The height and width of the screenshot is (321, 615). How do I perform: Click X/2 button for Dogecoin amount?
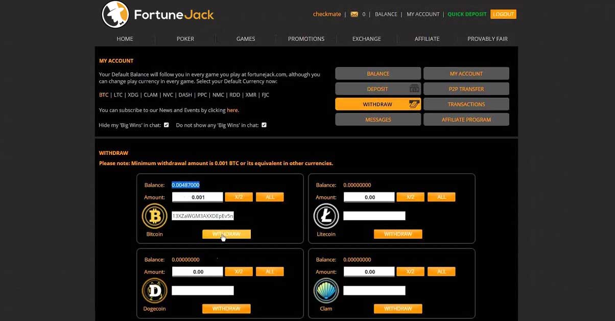point(239,272)
